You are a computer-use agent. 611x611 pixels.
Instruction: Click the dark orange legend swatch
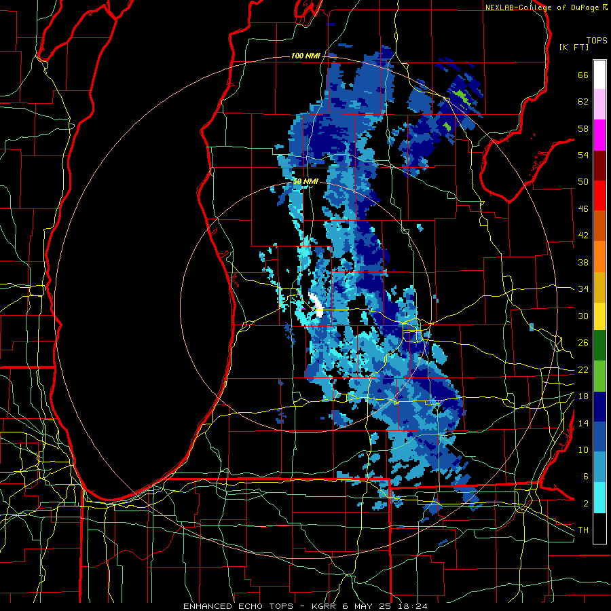599,225
